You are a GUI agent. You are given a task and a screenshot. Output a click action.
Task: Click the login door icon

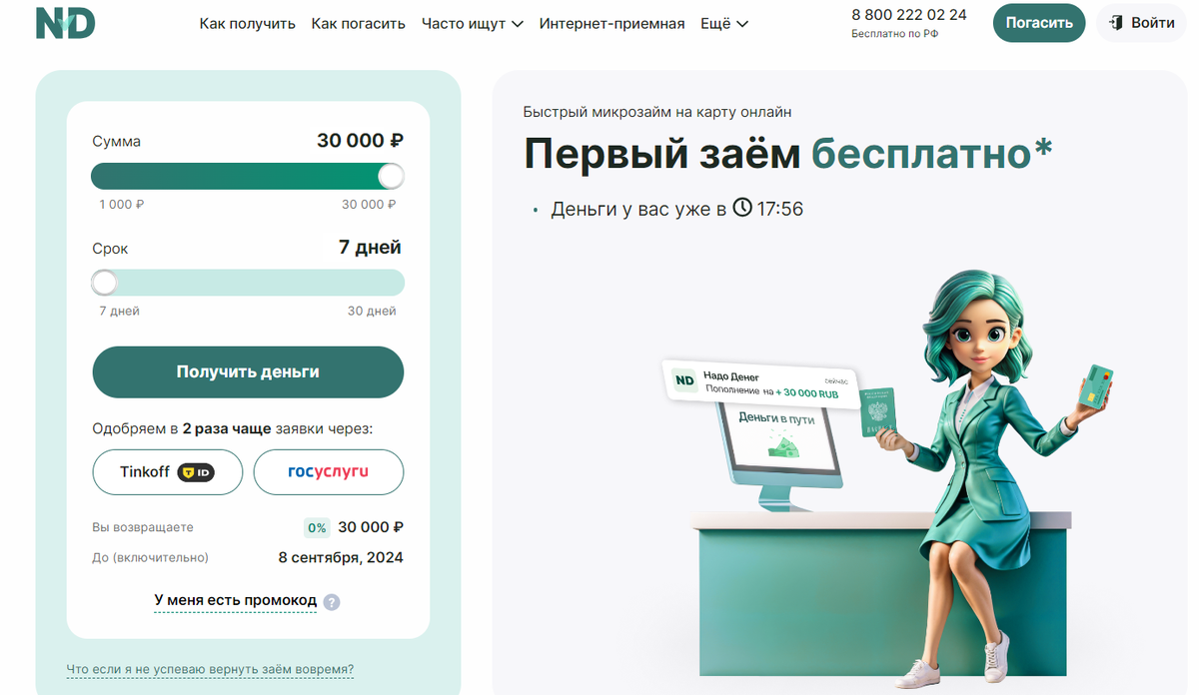click(x=1116, y=22)
